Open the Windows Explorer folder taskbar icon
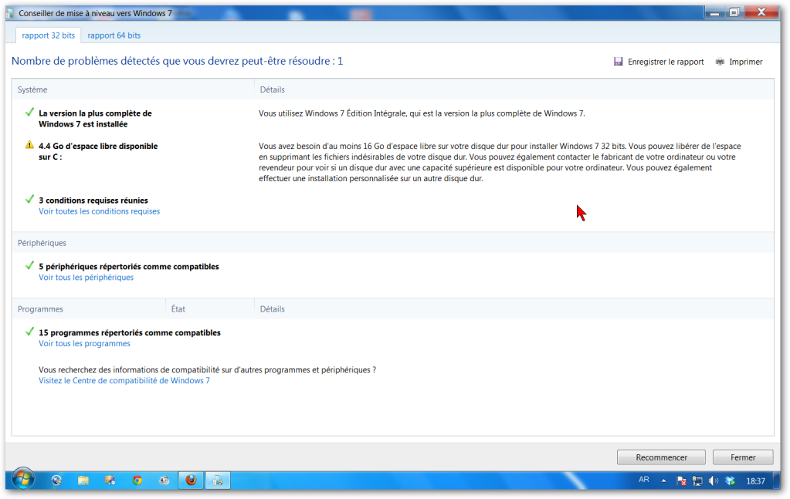 [83, 480]
